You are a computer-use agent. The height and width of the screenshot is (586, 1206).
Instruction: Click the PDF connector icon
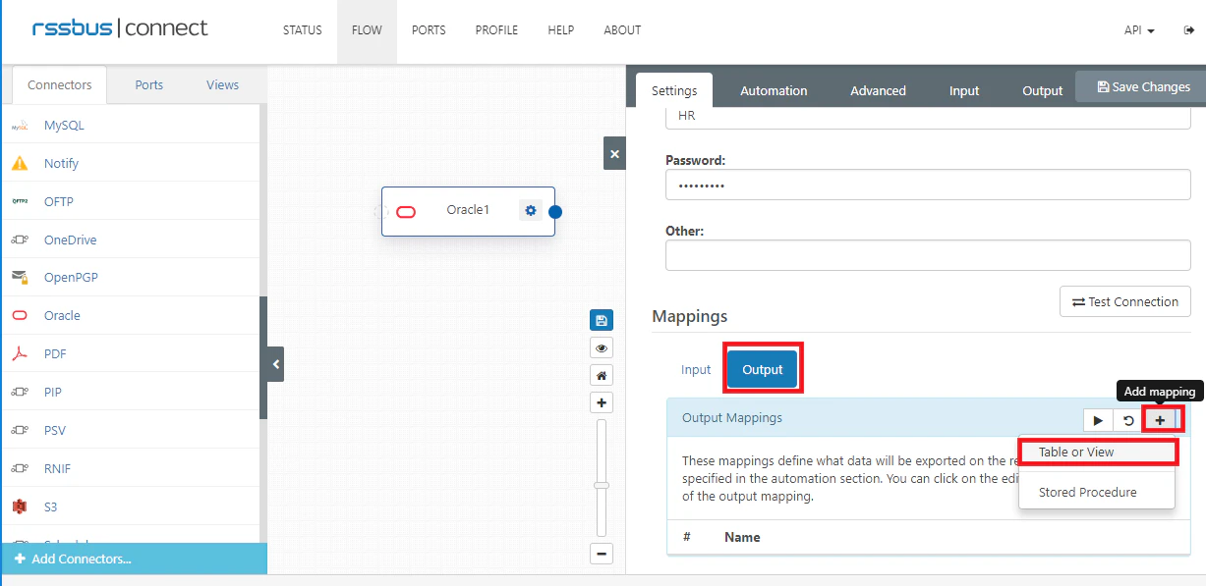pos(20,353)
